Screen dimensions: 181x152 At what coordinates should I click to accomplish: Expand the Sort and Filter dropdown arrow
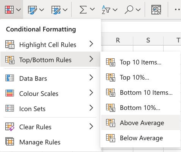coord(115,10)
